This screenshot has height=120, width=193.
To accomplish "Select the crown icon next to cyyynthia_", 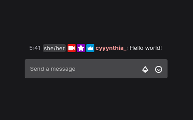I will pyautogui.click(x=90, y=48).
